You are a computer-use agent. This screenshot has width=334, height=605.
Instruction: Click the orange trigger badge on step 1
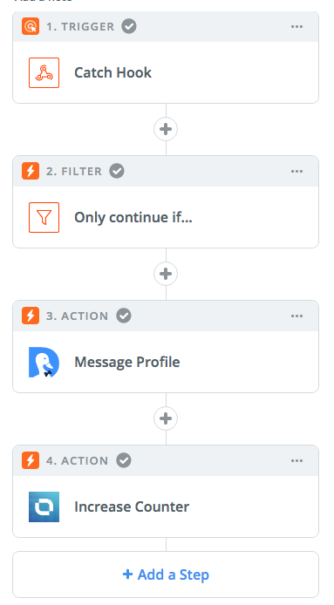pyautogui.click(x=31, y=27)
